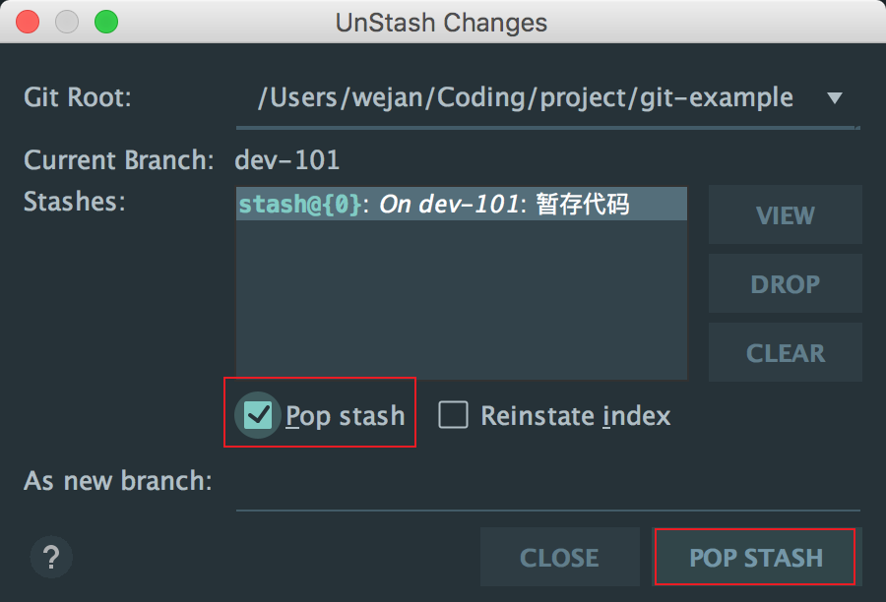Click the CLOSE button
Viewport: 886px width, 602px height.
559,557
